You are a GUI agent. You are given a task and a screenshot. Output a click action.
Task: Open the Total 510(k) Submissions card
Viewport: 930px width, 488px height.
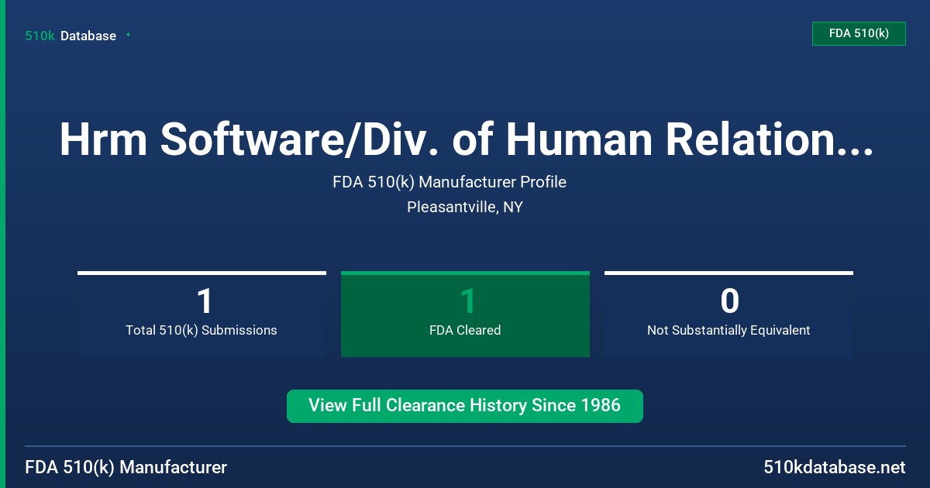pos(201,314)
